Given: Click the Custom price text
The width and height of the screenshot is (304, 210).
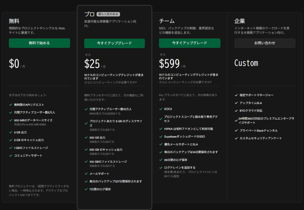Looking at the screenshot, I should click(x=246, y=63).
